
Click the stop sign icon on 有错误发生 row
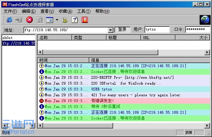[x=42, y=101]
